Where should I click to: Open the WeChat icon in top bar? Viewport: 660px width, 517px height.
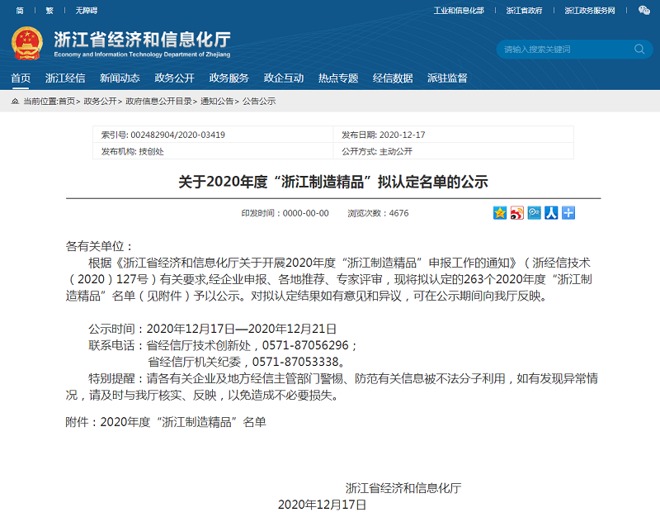(x=644, y=10)
